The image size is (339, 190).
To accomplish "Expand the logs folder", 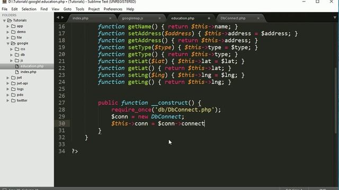I will tap(8, 89).
